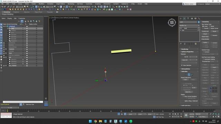This screenshot has width=221, height=124.
Task: Click the Redo arrow icon
Action: click(5, 7)
